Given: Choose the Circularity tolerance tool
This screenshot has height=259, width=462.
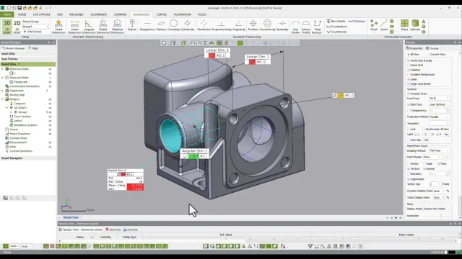Looking at the screenshot, I should click(173, 25).
